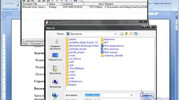Go up one folder level in Save as
Viewport: 179px width, 100px height.
(x=126, y=34)
